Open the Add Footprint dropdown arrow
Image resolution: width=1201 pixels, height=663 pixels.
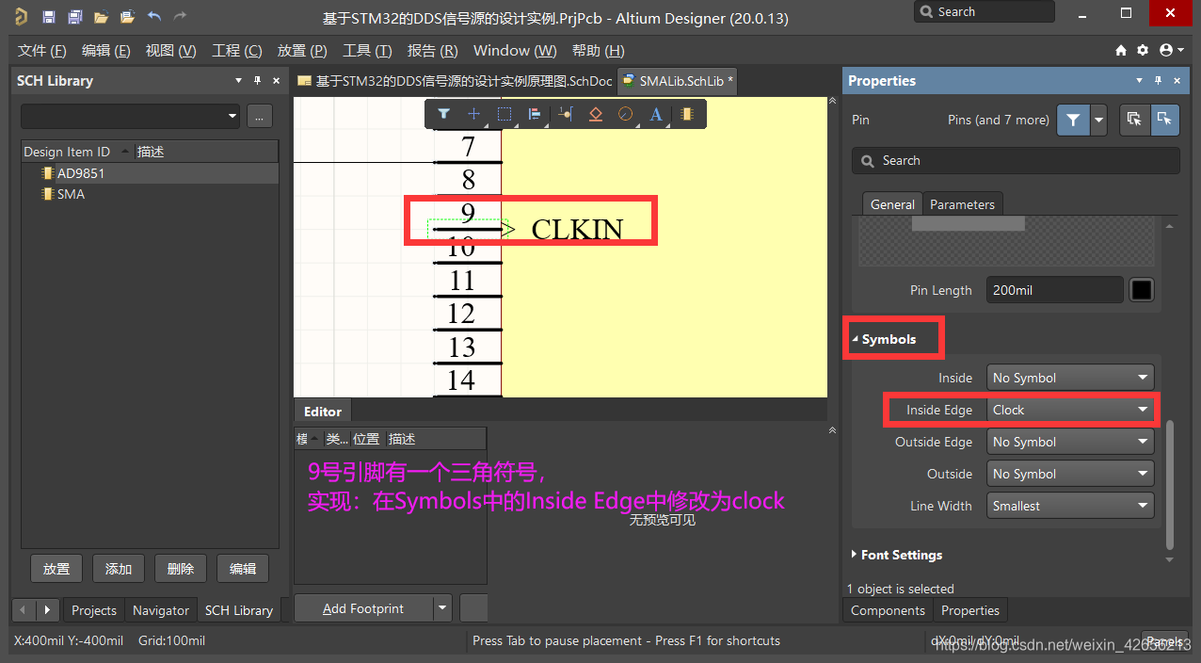coord(442,608)
